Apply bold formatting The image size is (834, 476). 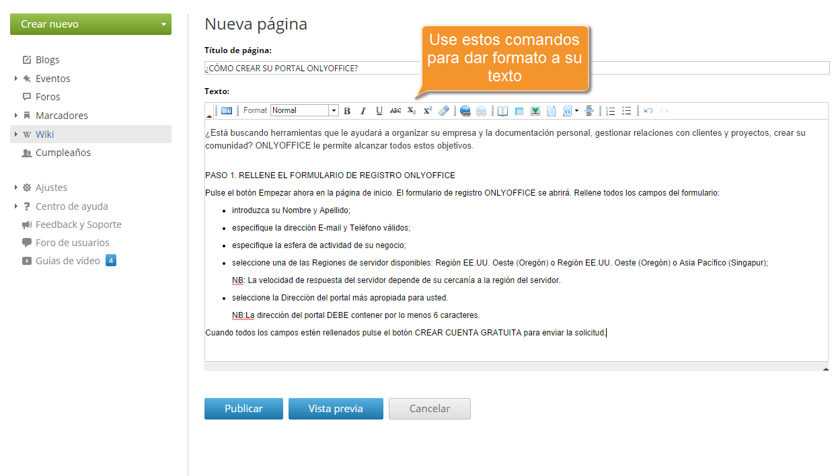(347, 110)
